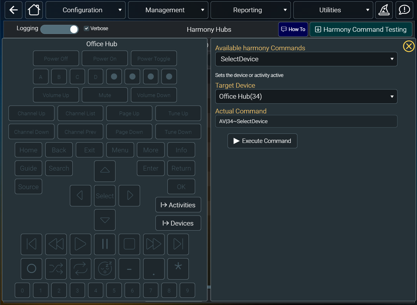Open the Available harmony Commands dropdown
The image size is (417, 305).
pos(306,59)
